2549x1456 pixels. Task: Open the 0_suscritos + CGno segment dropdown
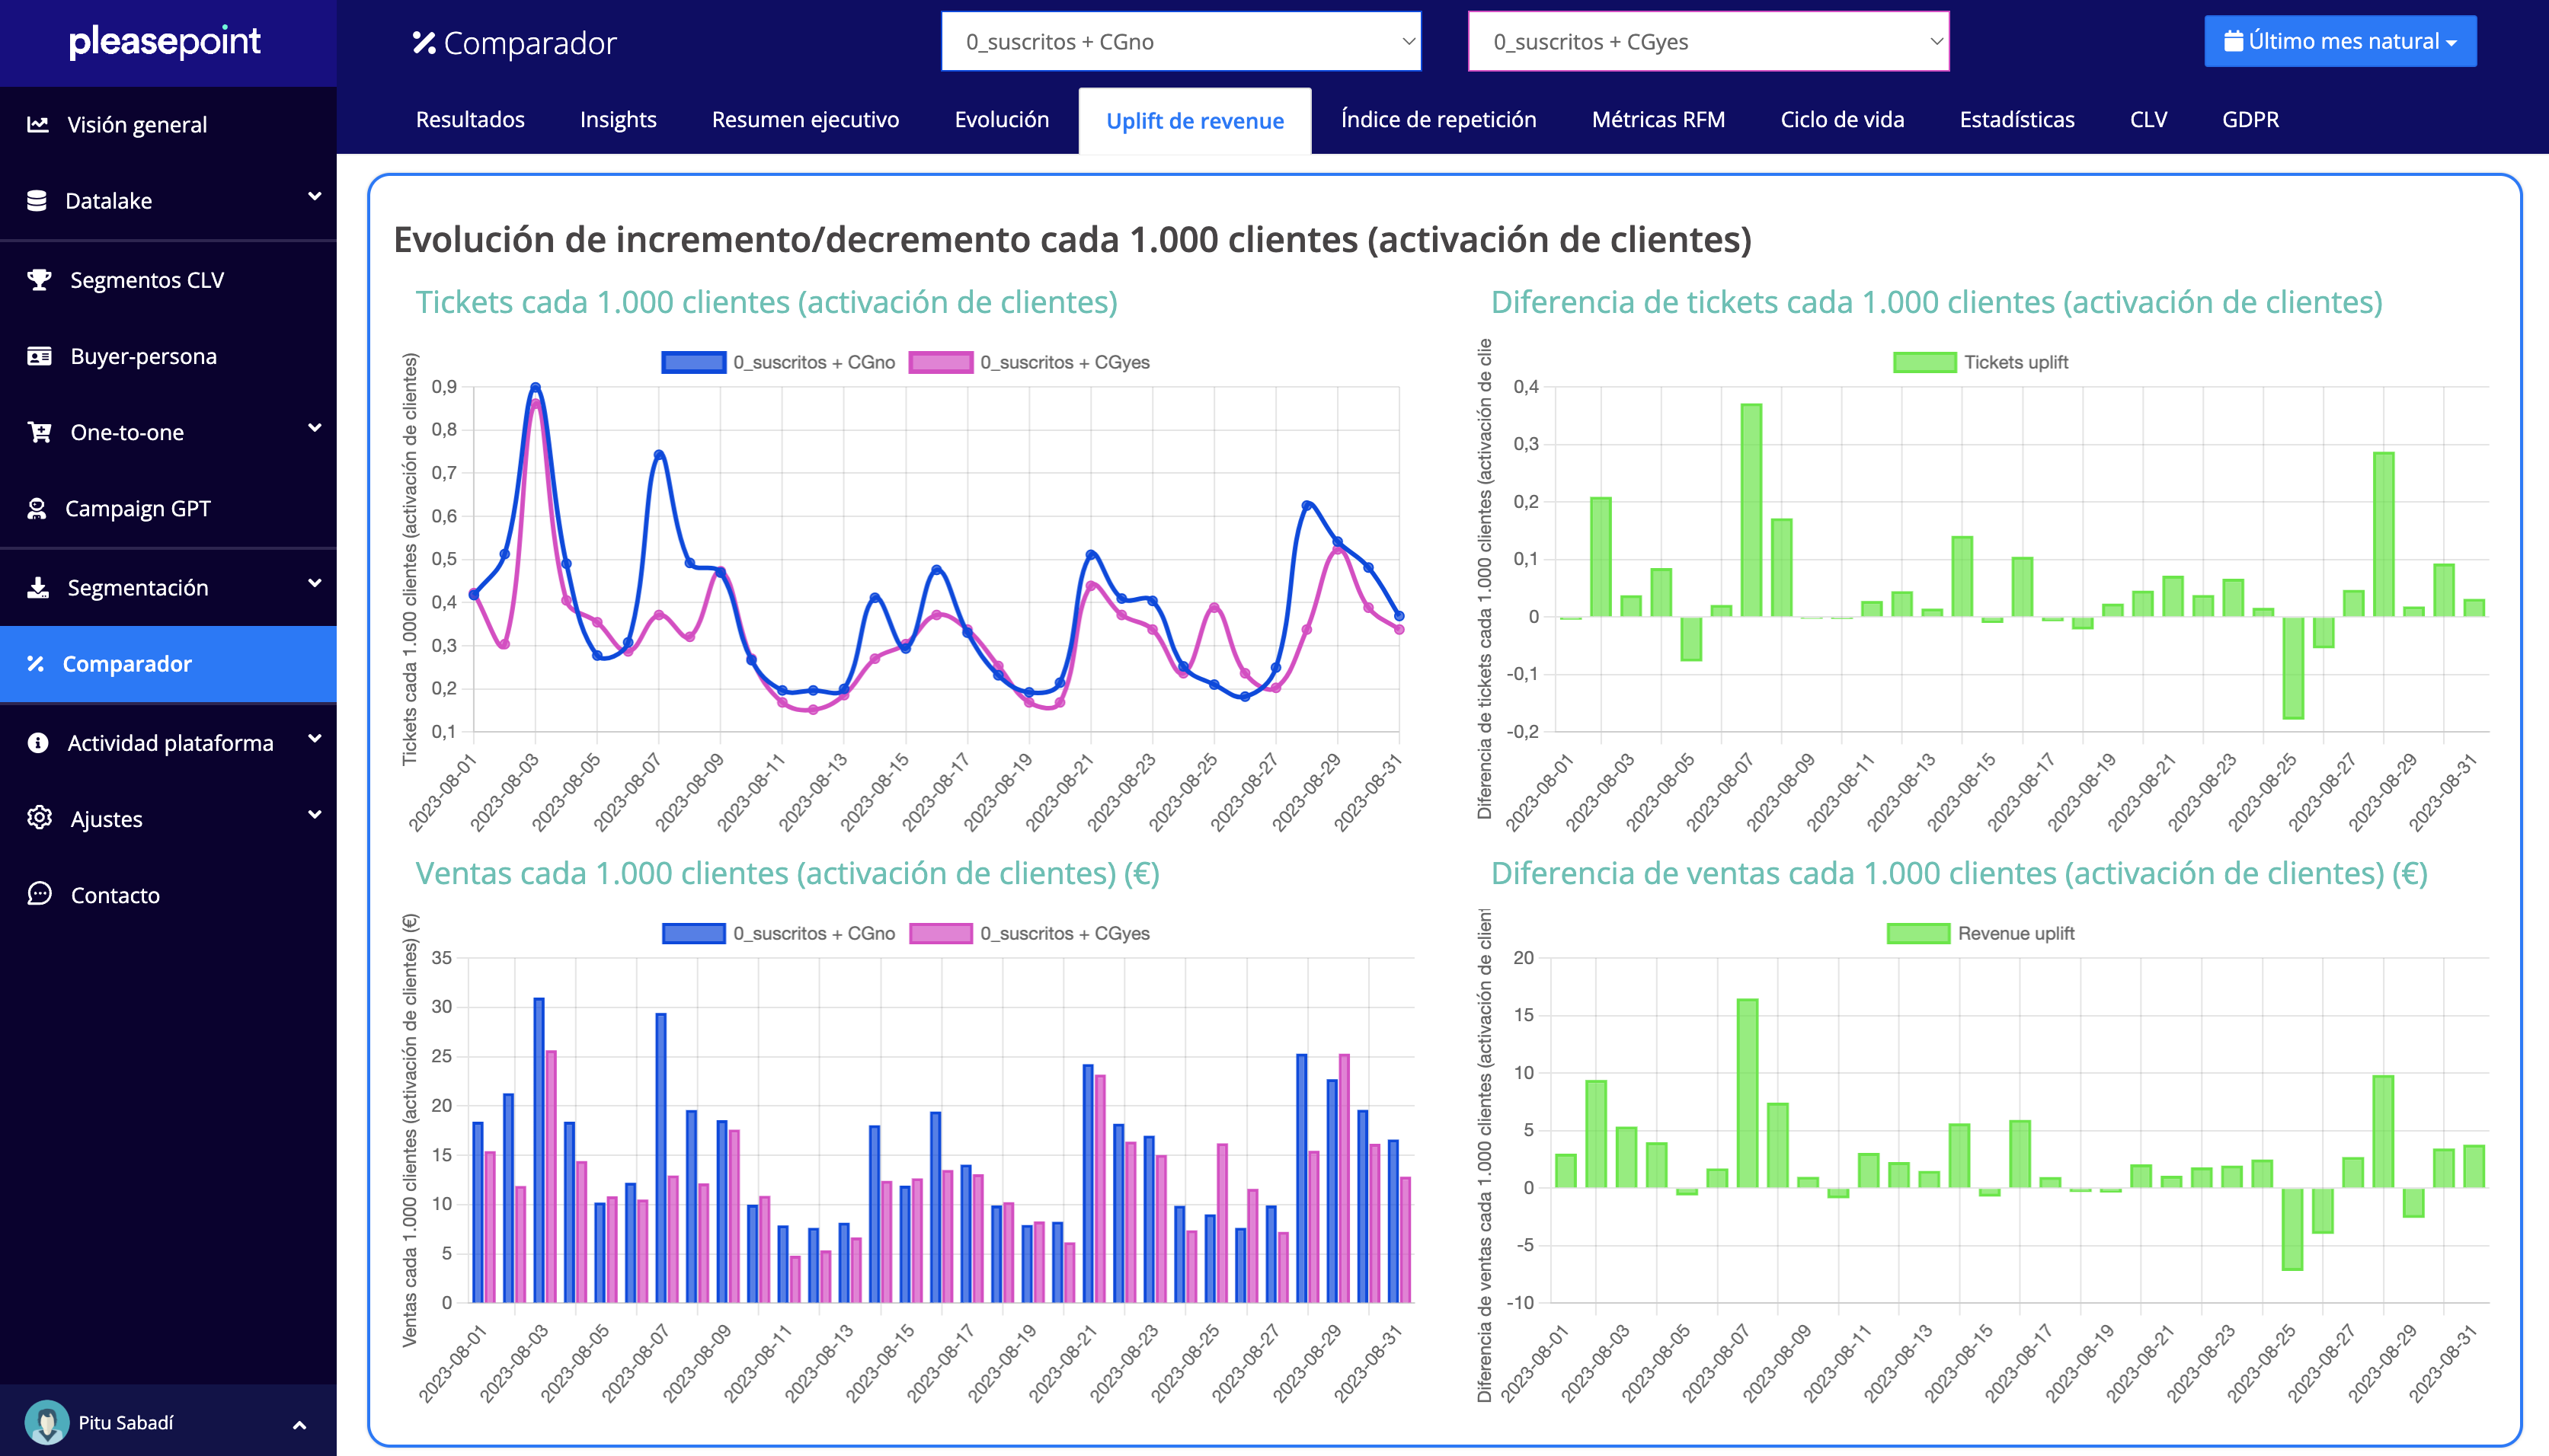tap(1181, 42)
